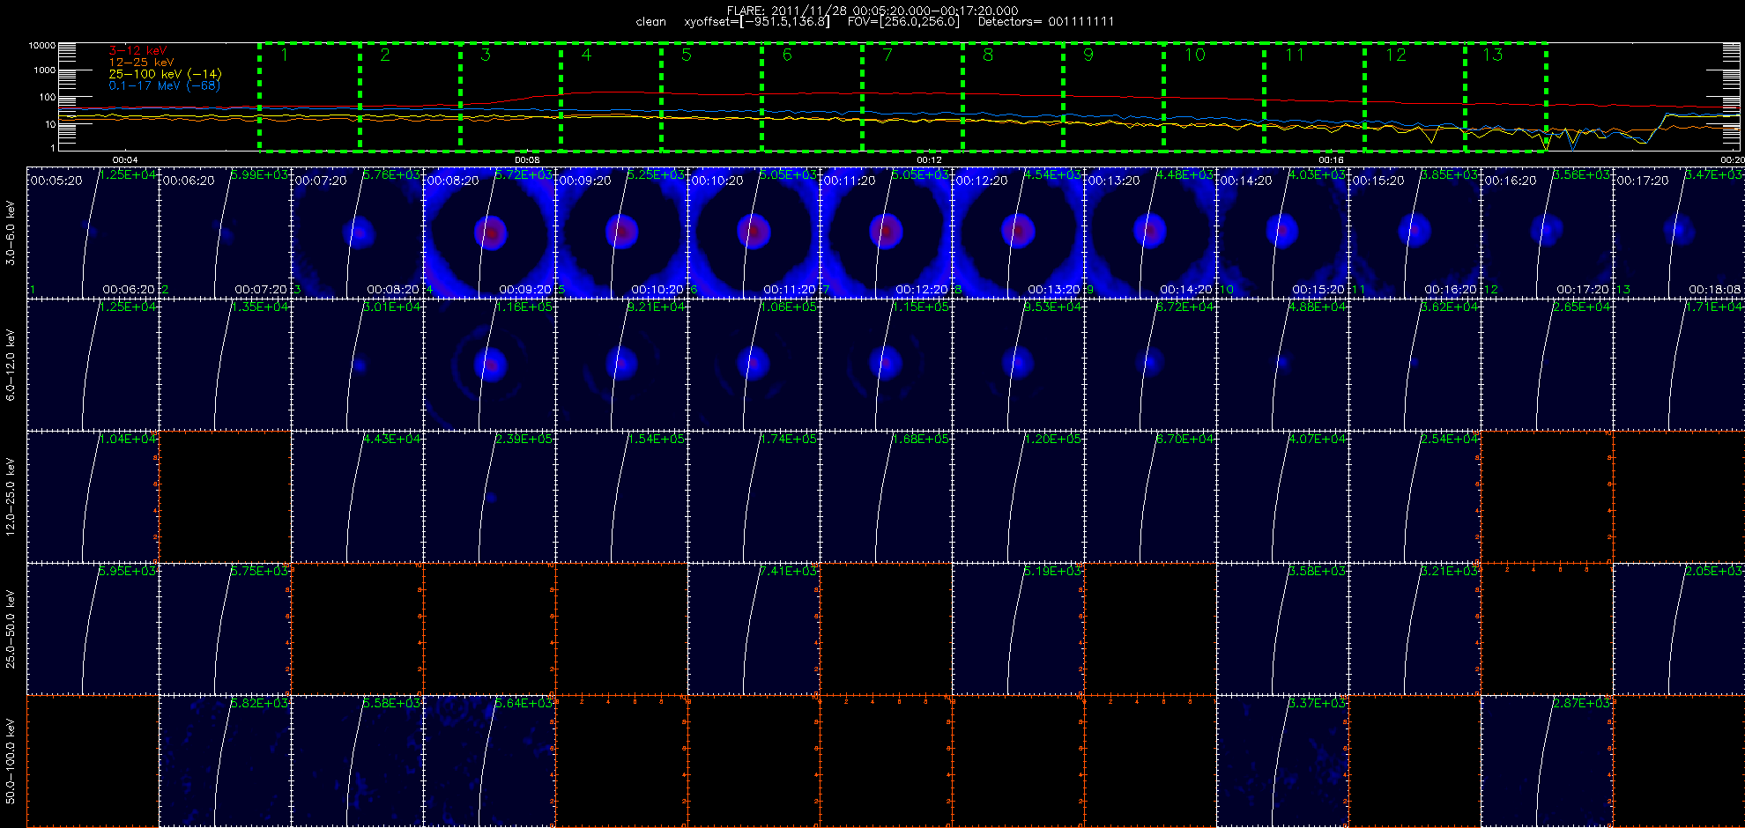Click the '00:16' light curve time label
The image size is (1745, 828).
pyautogui.click(x=1331, y=159)
